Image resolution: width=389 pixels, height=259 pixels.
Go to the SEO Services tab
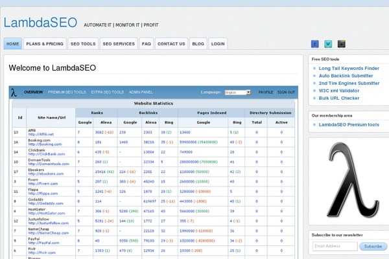[x=119, y=44]
